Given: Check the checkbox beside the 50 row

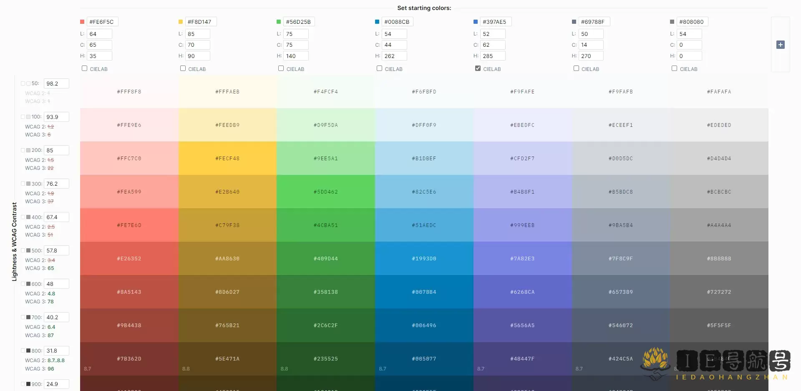Looking at the screenshot, I should (23, 83).
